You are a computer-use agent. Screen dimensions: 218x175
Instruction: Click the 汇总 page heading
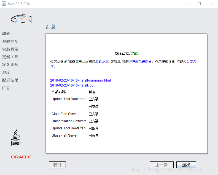51,27
